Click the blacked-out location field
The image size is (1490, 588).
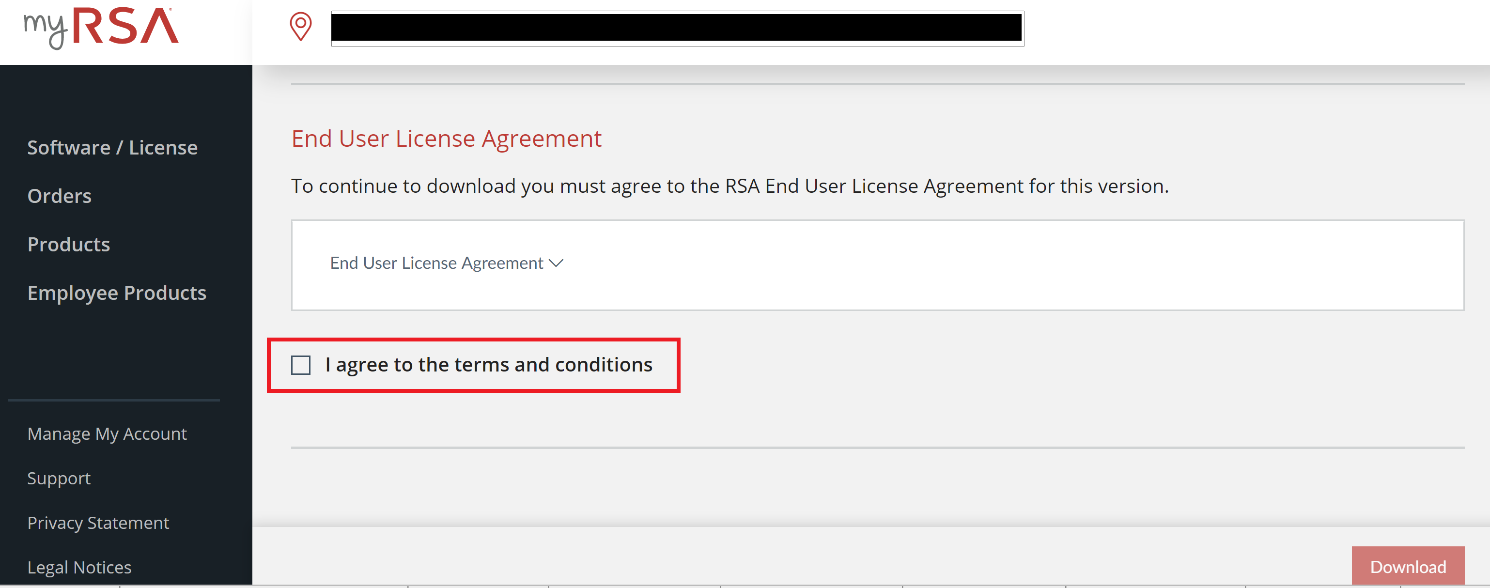click(677, 28)
